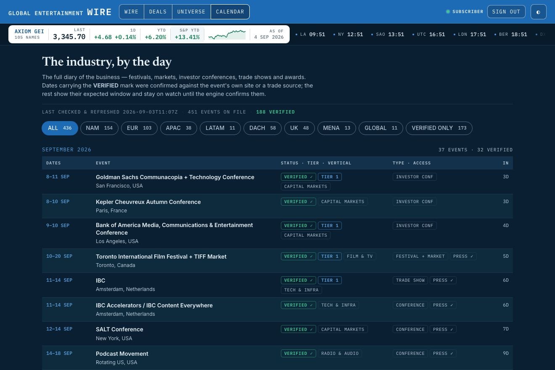555x370 pixels.
Task: Click the Subscriber status indicator
Action: tap(465, 12)
